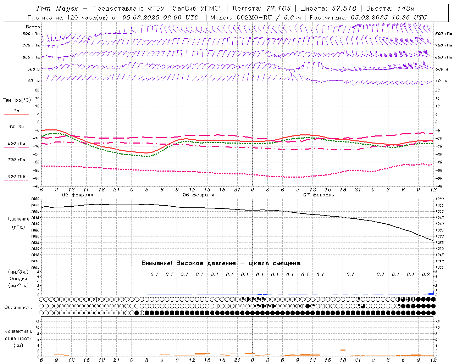Click the Облачность row label
This screenshot has height=363, width=454.
click(x=18, y=307)
